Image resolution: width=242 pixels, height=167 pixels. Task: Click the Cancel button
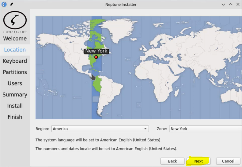tap(228, 161)
